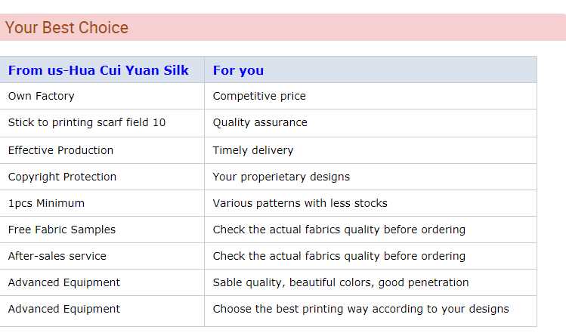
Task: Select the '1pcs Minimum' cell
Action: (46, 203)
